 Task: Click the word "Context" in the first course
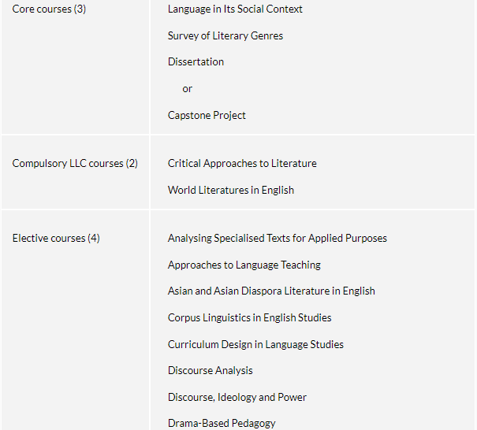click(284, 9)
